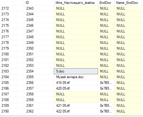Viewport: 143px width, 117px height.
Task: Select the ID column header
Action: click(39, 3)
